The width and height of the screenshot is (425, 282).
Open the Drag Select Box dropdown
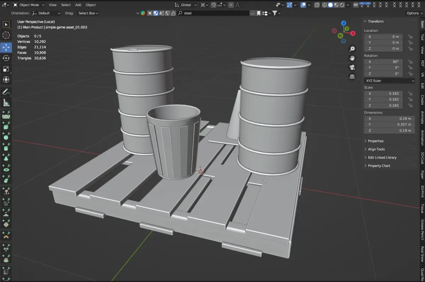coord(88,13)
